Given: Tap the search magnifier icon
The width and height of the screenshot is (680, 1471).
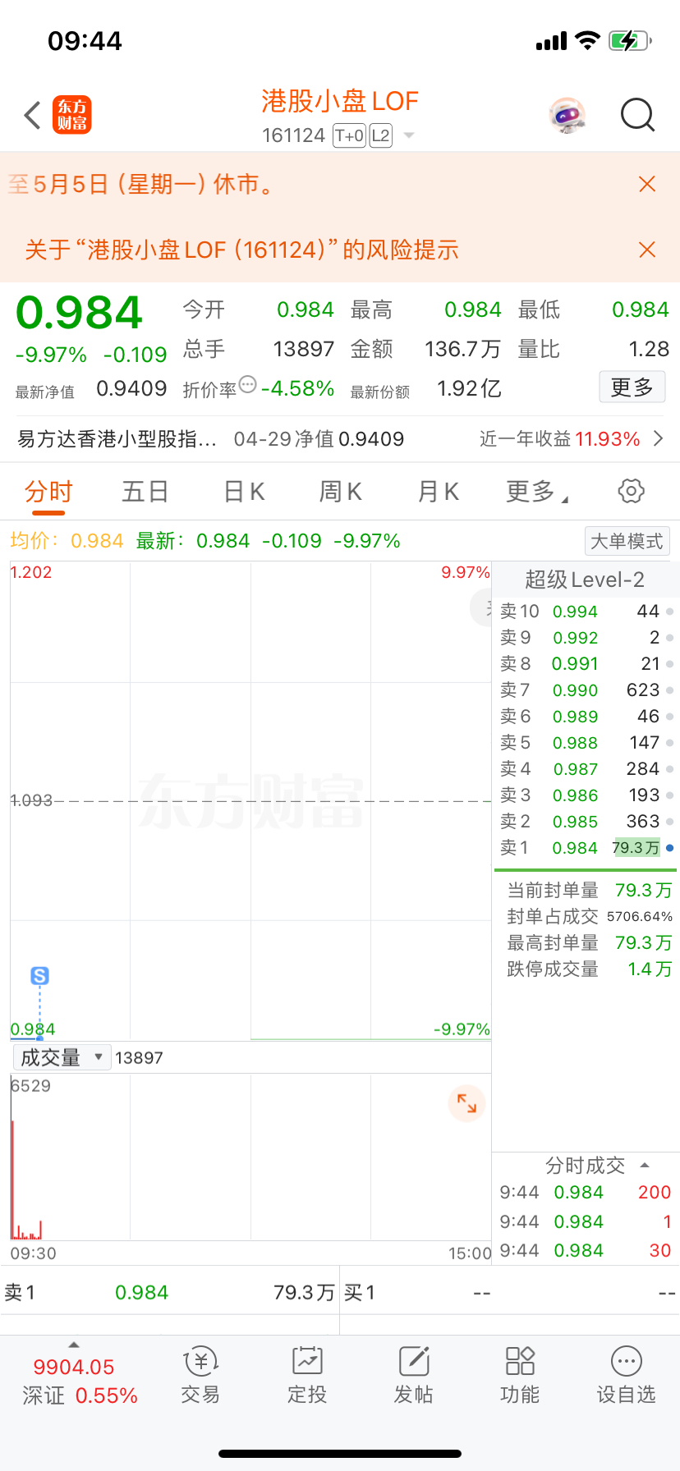Looking at the screenshot, I should coord(637,116).
